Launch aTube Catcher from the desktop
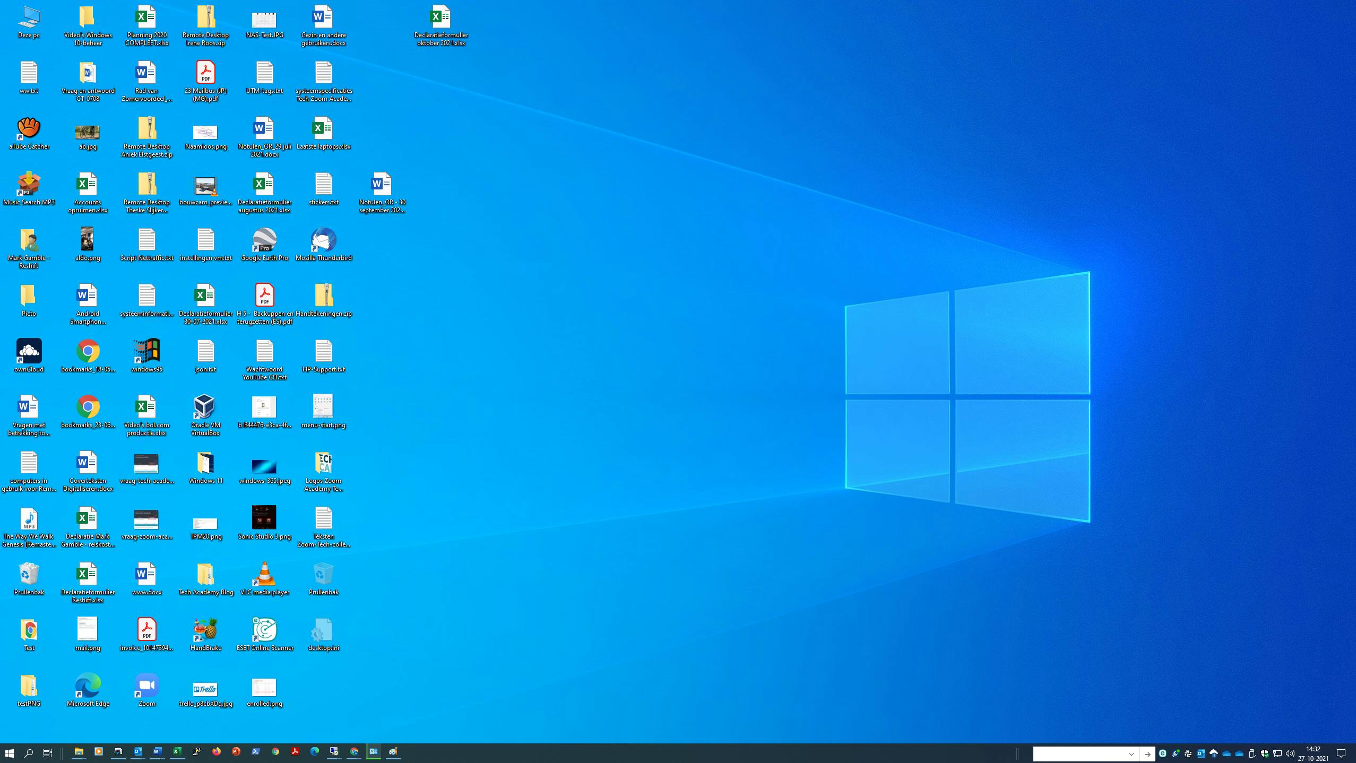Viewport: 1356px width, 763px height. 29,129
